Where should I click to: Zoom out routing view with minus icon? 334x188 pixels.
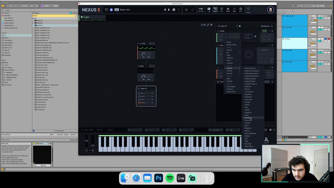[202, 25]
